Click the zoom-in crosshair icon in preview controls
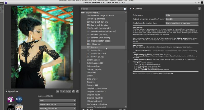Viewport: 204px width, 110px height. click(73, 91)
